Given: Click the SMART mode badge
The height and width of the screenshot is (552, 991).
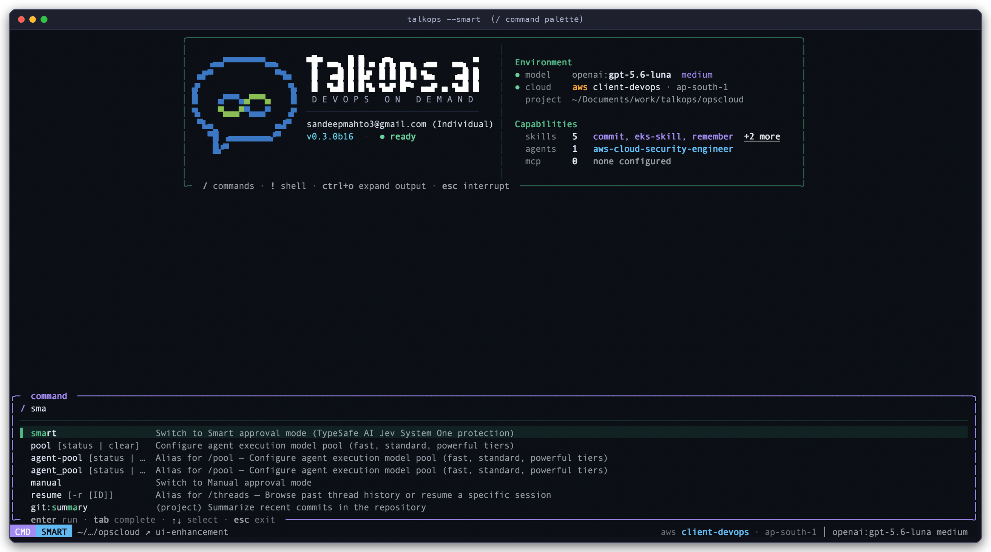Looking at the screenshot, I should point(54,532).
